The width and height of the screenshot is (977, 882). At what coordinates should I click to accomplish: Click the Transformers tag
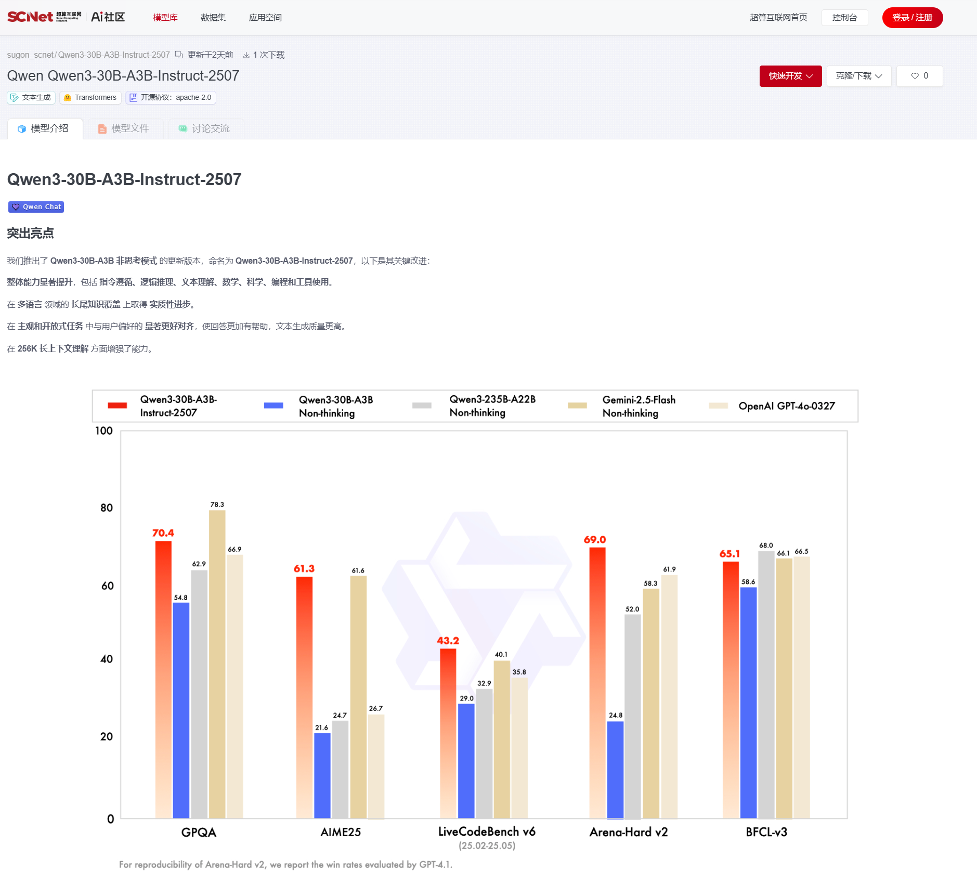click(x=90, y=98)
